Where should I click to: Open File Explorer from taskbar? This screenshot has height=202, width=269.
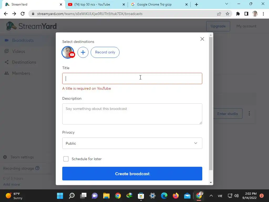106,196
